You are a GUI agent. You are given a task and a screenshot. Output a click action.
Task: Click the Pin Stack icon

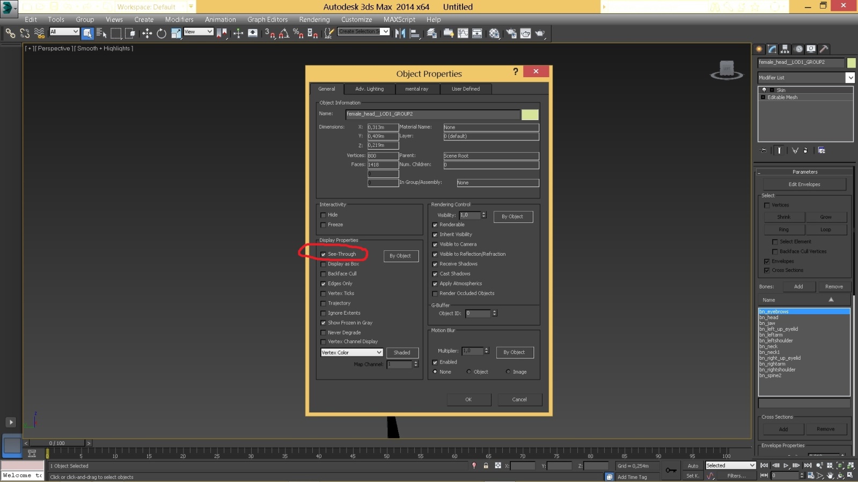point(764,151)
